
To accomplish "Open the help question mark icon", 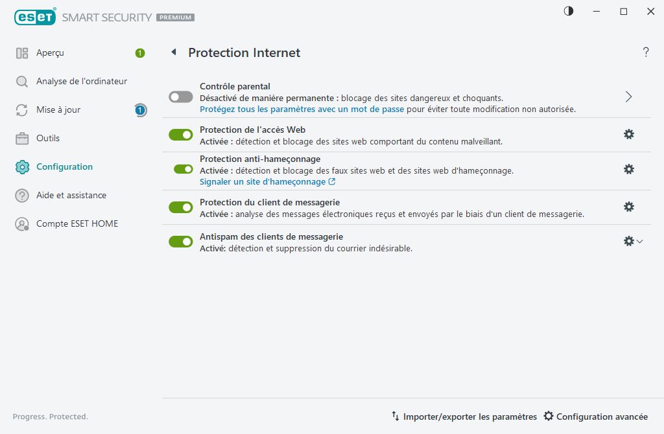I will pos(646,52).
